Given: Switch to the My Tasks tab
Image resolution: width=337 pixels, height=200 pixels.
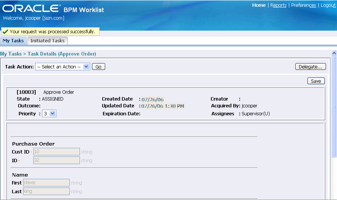Looking at the screenshot, I should pyautogui.click(x=13, y=40).
